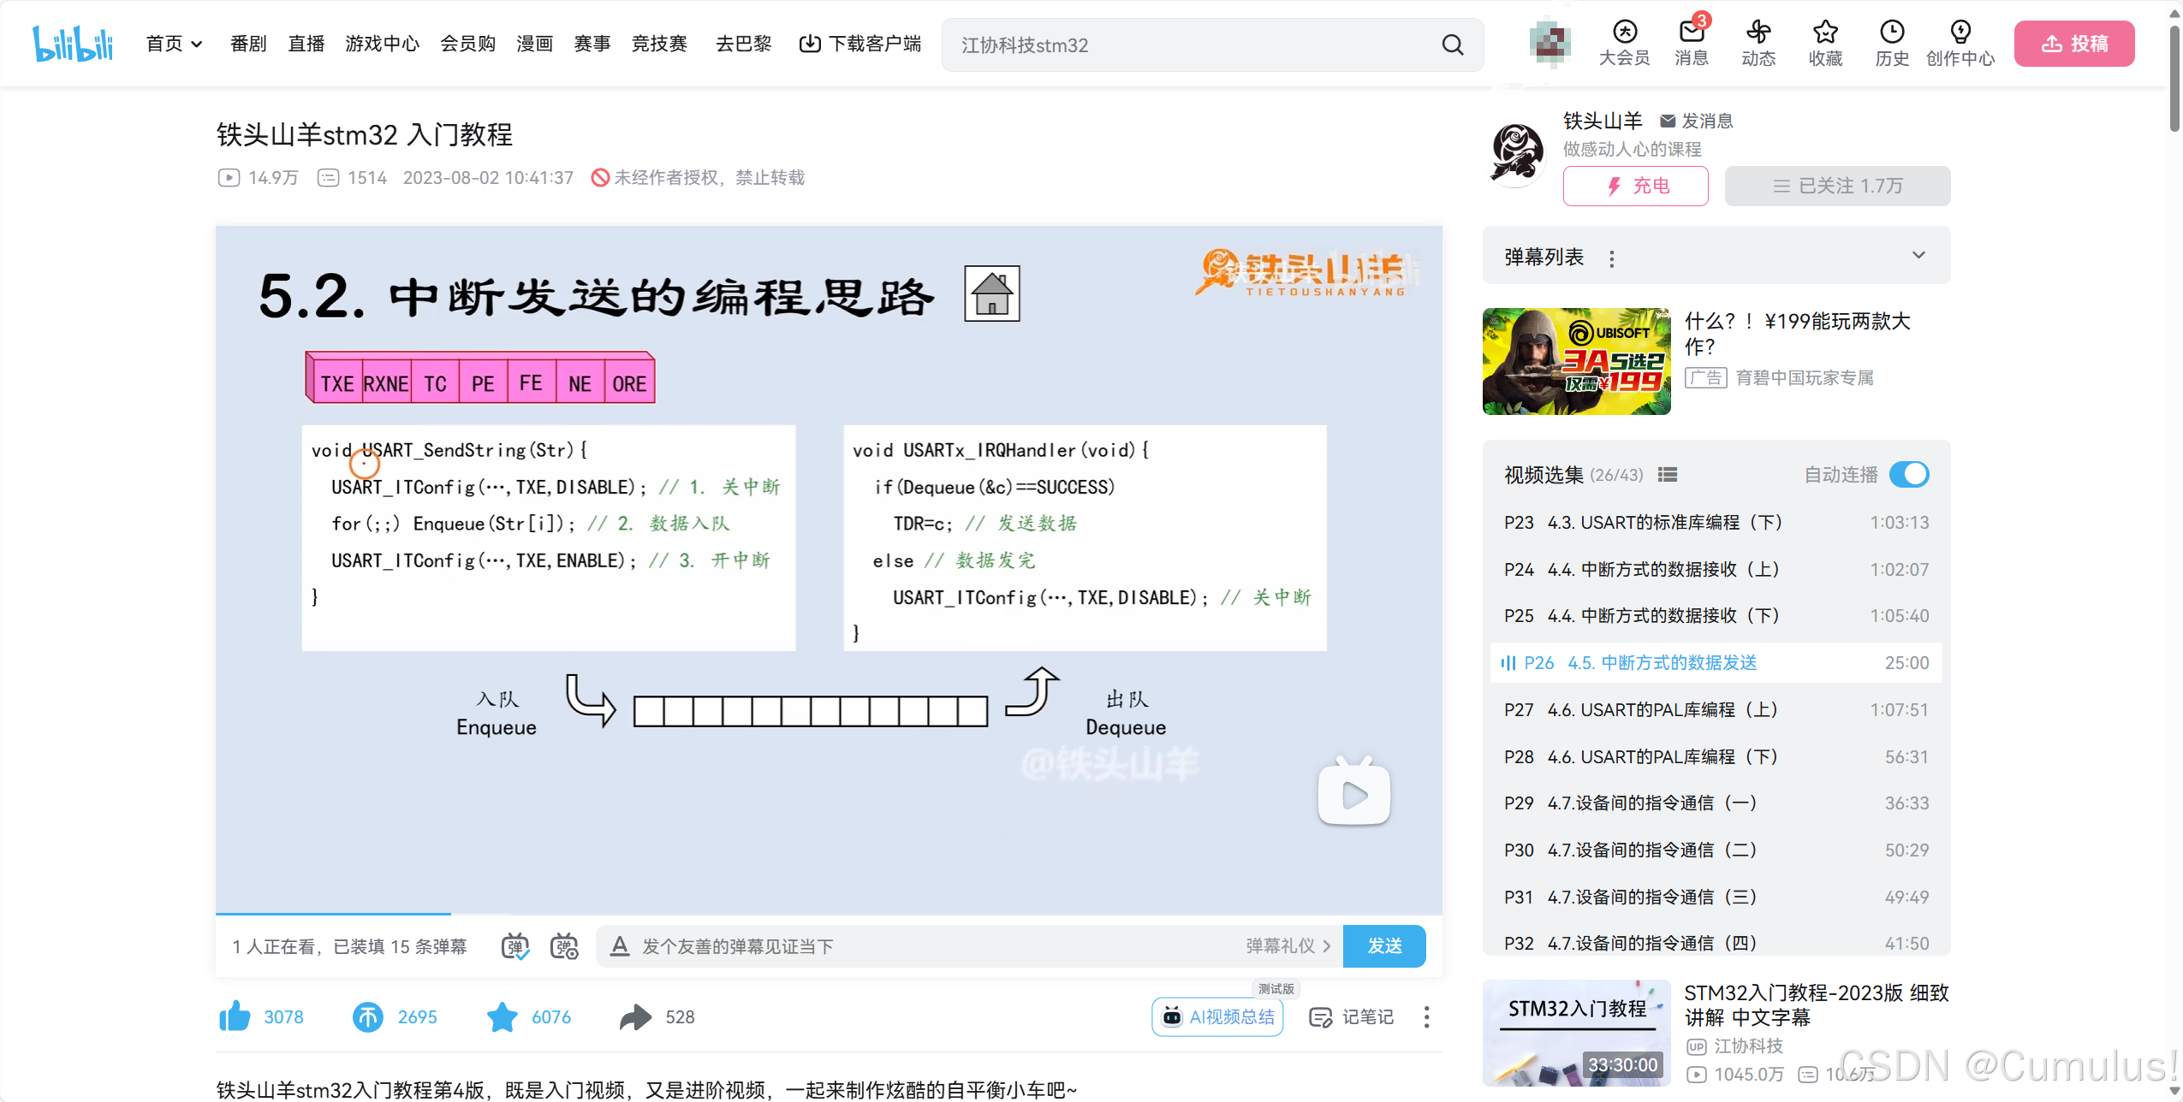
Task: Click the 记笔记 notes button
Action: (1351, 1016)
